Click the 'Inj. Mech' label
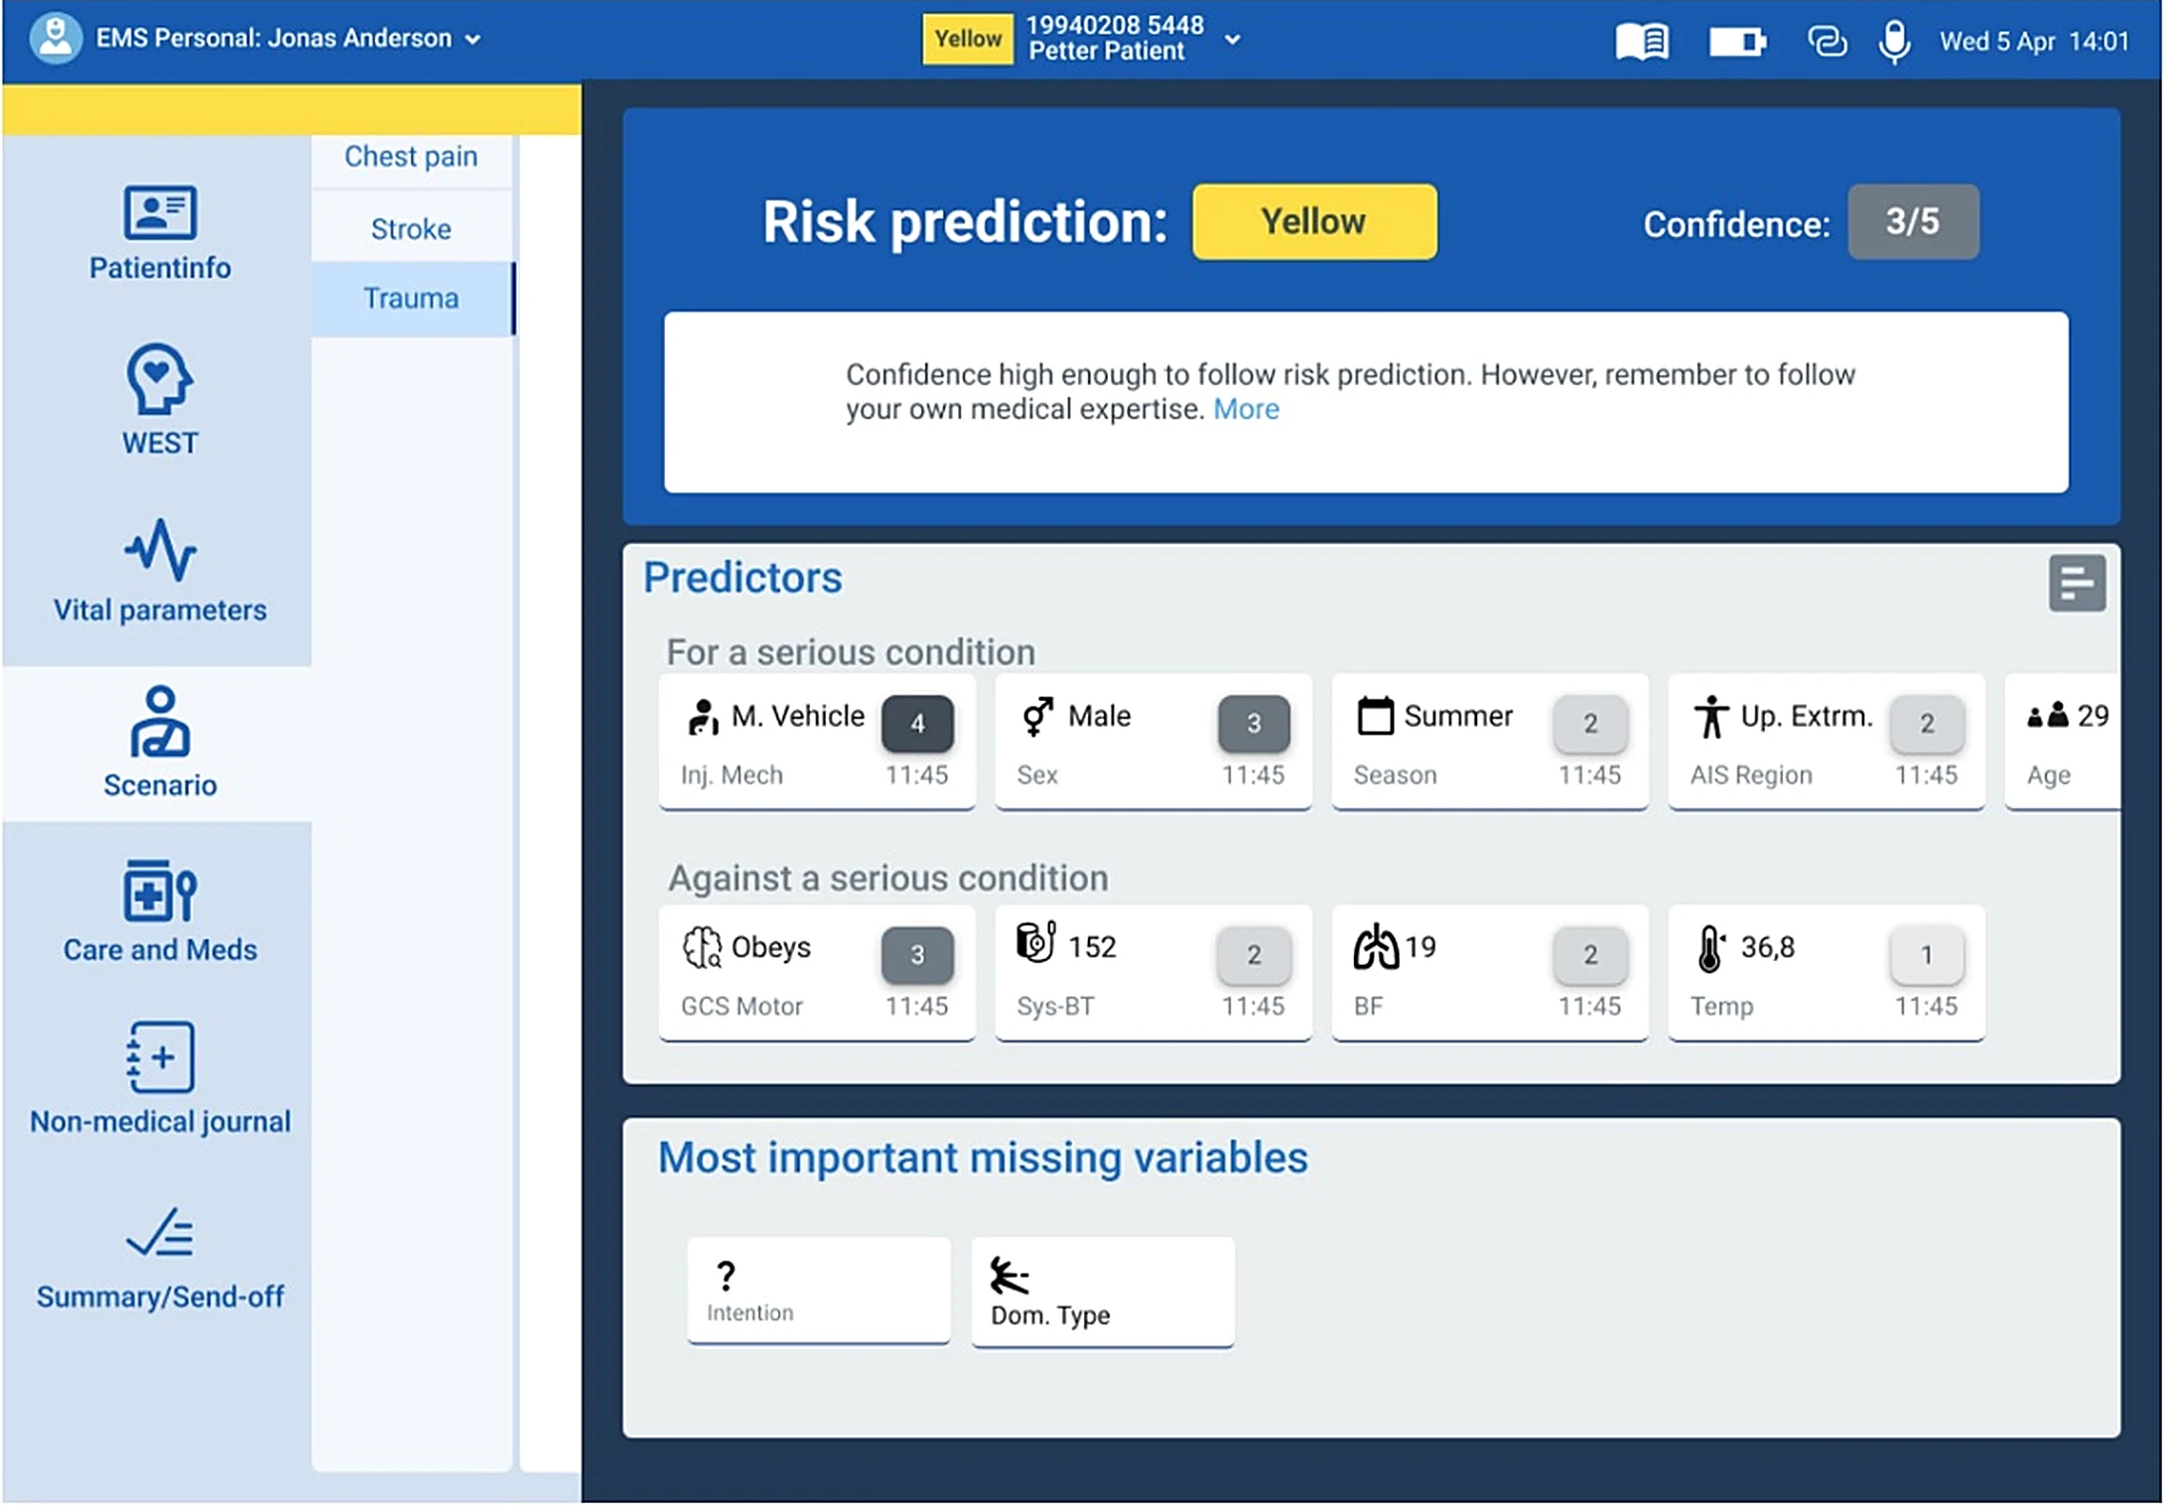This screenshot has width=2168, height=1509. [x=732, y=775]
